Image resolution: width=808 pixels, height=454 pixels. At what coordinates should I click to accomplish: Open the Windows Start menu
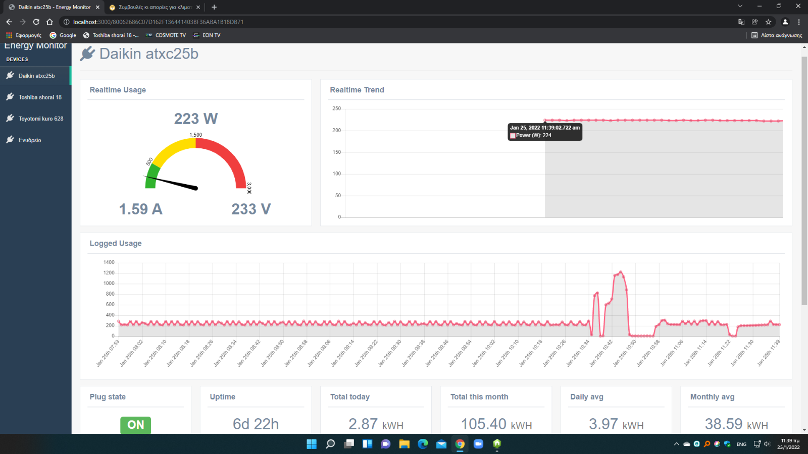pyautogui.click(x=312, y=444)
